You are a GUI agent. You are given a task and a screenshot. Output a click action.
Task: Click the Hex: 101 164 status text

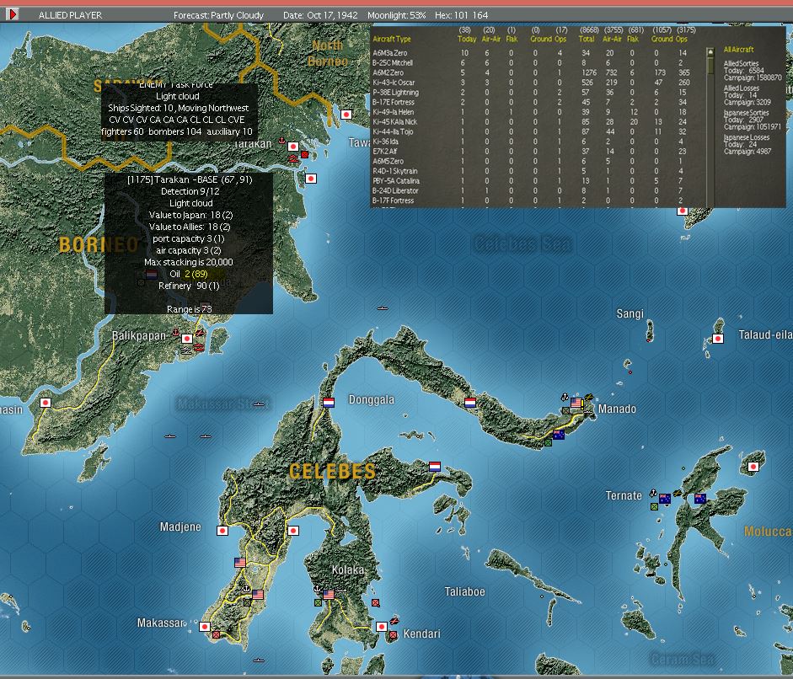(x=461, y=15)
